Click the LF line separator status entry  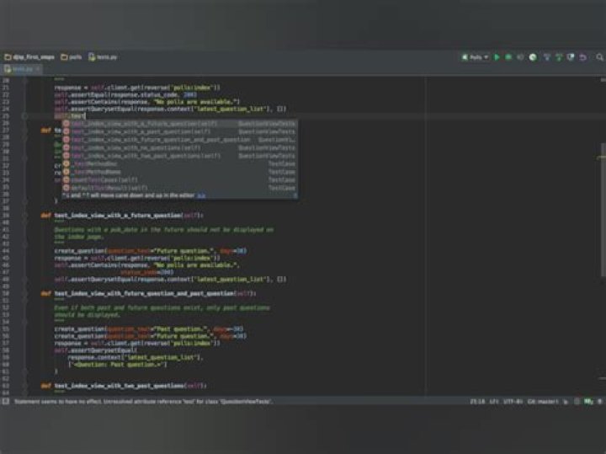(493, 402)
